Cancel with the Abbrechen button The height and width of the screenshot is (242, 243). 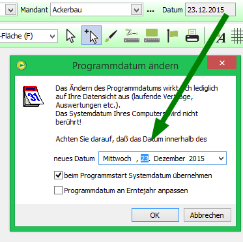pos(207,215)
